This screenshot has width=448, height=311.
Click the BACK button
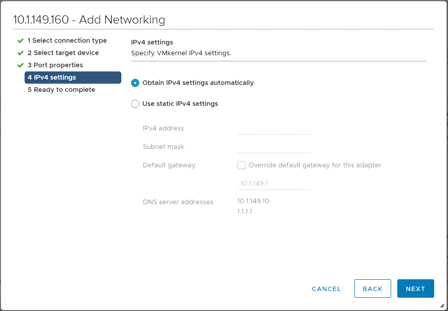coord(373,288)
